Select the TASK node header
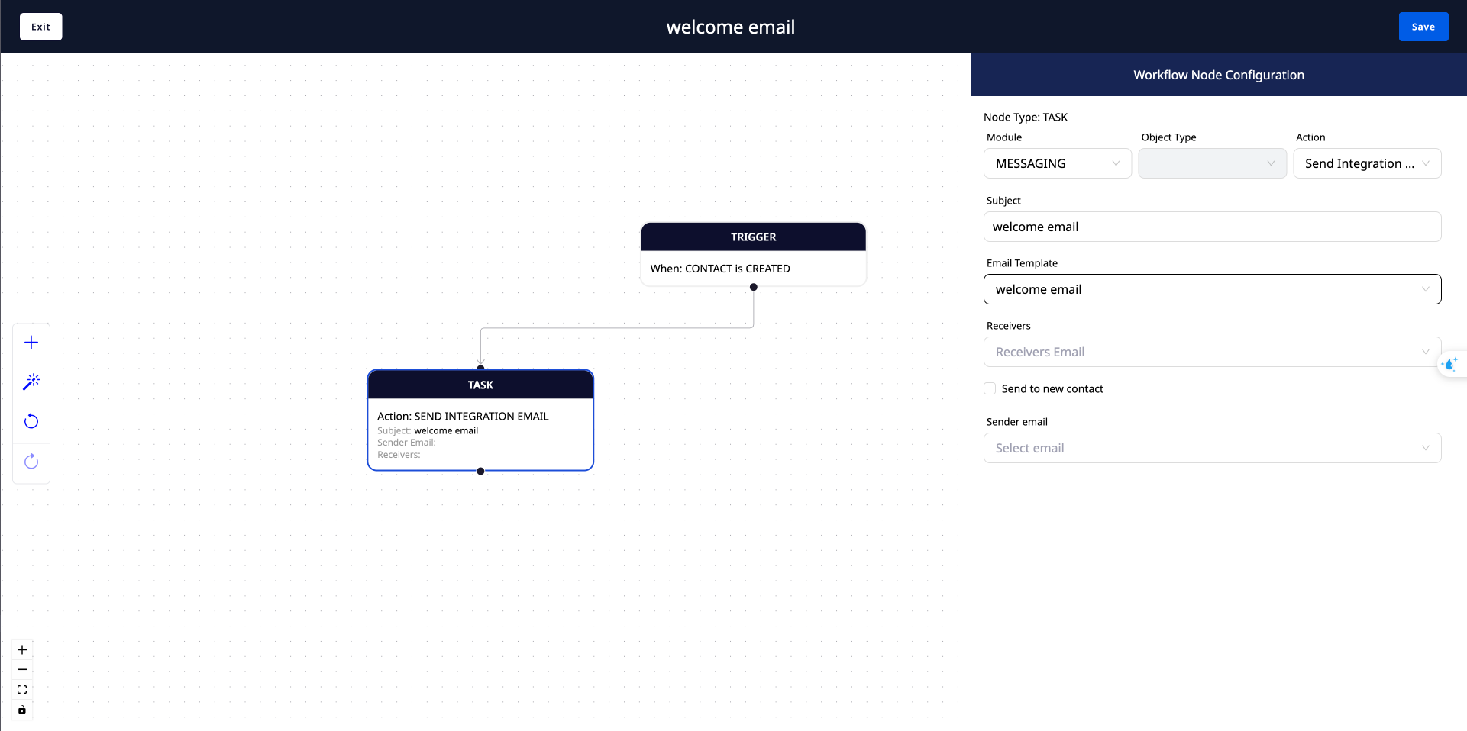 (x=480, y=385)
